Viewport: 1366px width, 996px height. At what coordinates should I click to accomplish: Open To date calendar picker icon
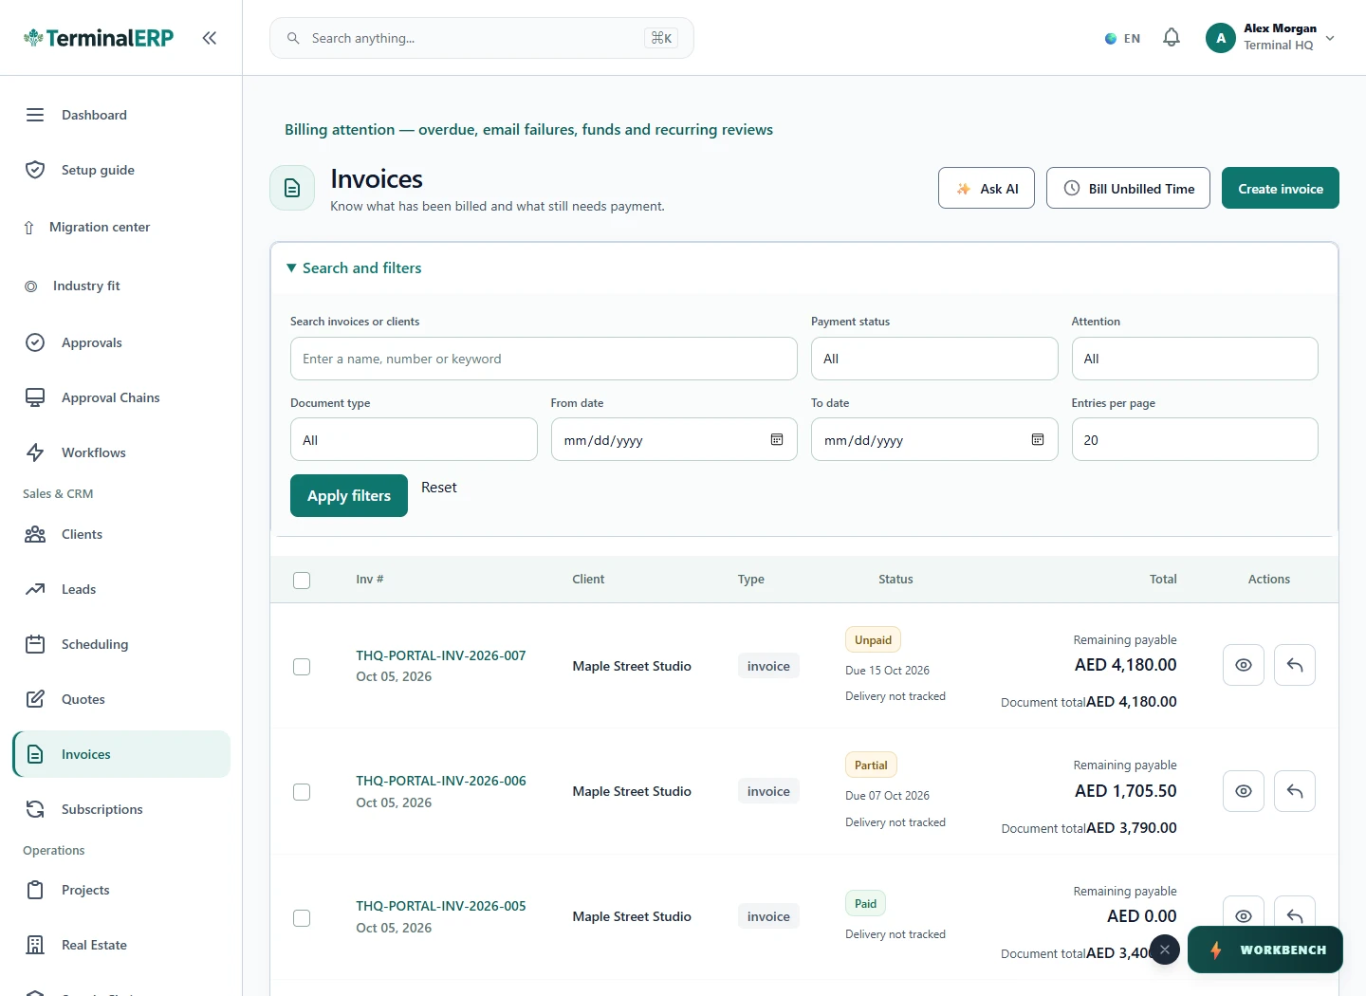click(1038, 440)
